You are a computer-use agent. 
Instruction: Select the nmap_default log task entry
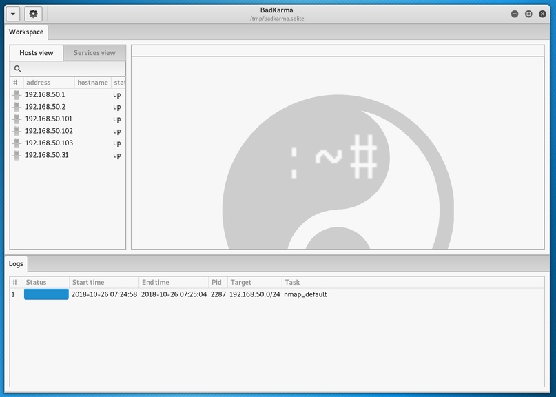pos(305,294)
